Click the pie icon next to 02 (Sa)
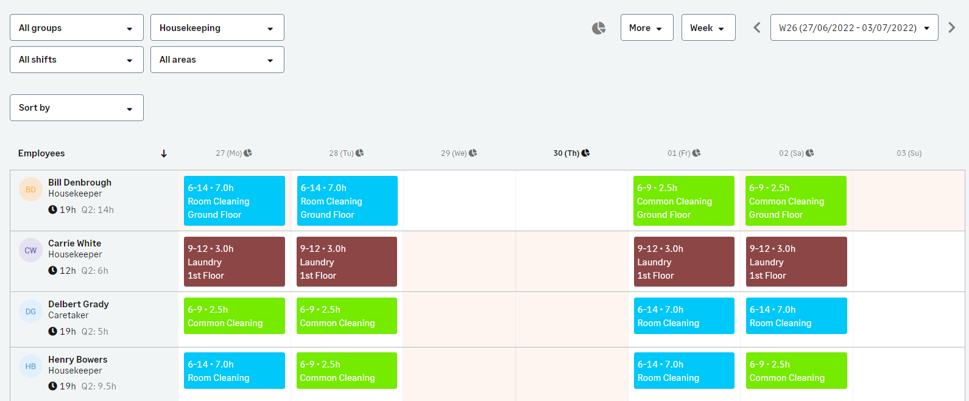 (x=809, y=153)
